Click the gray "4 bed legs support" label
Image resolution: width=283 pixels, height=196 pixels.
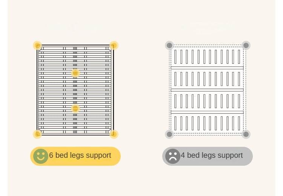[x=212, y=156]
